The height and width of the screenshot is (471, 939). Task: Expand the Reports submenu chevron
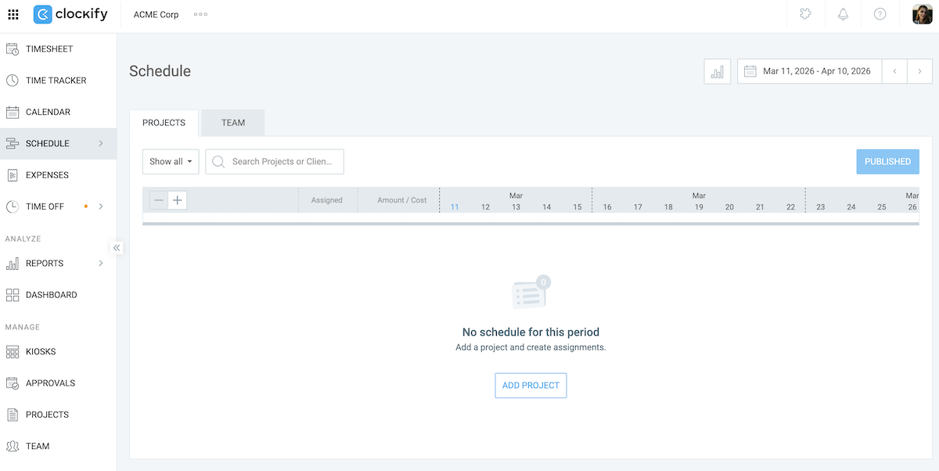(x=101, y=264)
